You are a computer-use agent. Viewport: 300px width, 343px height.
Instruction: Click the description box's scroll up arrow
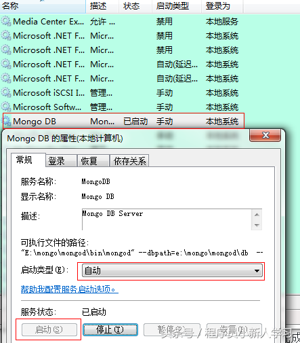click(257, 215)
